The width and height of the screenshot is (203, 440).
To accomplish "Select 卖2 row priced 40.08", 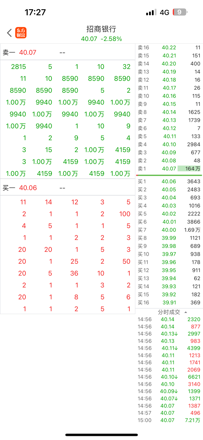I will (x=169, y=161).
